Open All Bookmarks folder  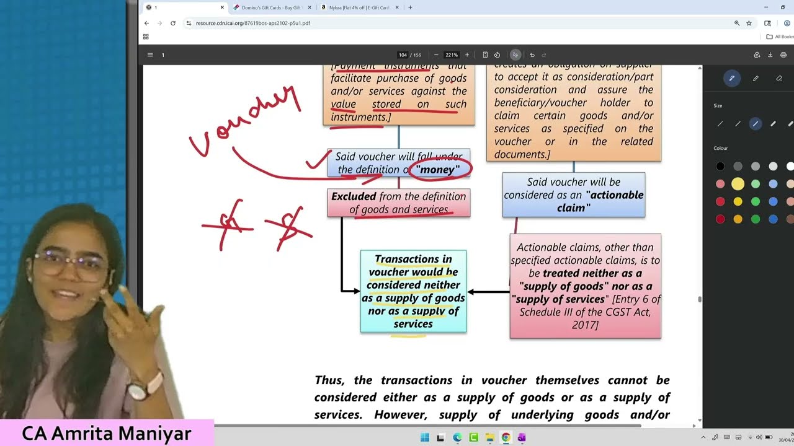coord(781,37)
